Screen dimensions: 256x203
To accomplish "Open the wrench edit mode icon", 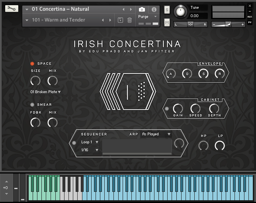I will coord(12,9).
